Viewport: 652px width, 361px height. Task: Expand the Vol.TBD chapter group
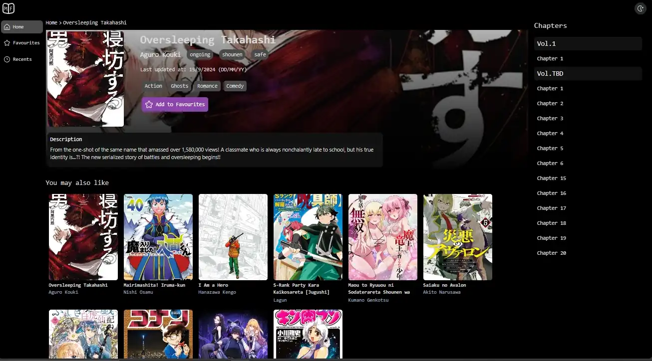pyautogui.click(x=588, y=73)
